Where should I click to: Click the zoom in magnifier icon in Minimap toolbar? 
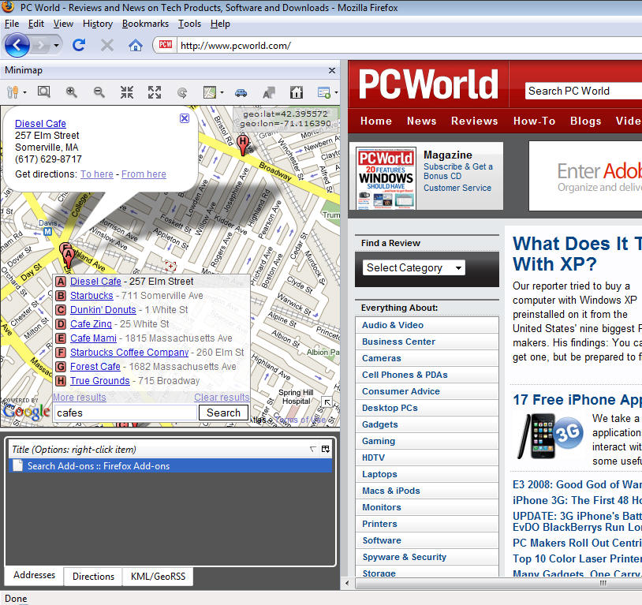(72, 92)
